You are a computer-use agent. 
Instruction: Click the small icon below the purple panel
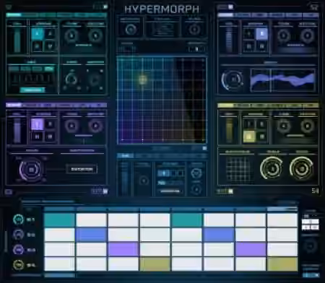click(x=9, y=192)
